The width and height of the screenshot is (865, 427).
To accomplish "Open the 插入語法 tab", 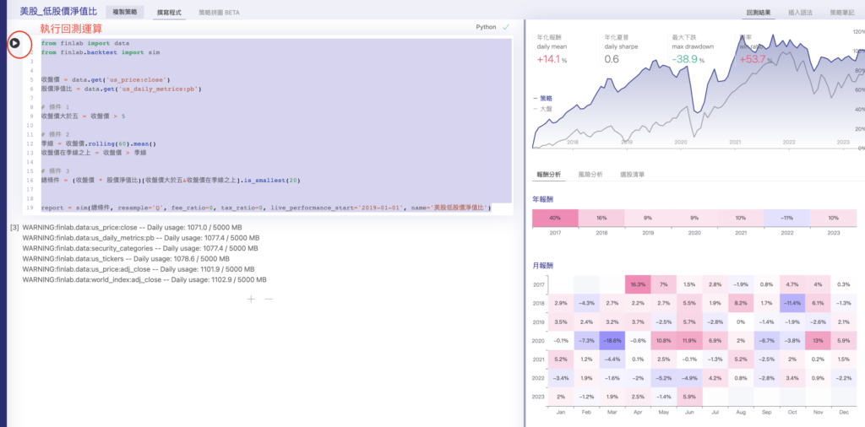I will coord(800,12).
